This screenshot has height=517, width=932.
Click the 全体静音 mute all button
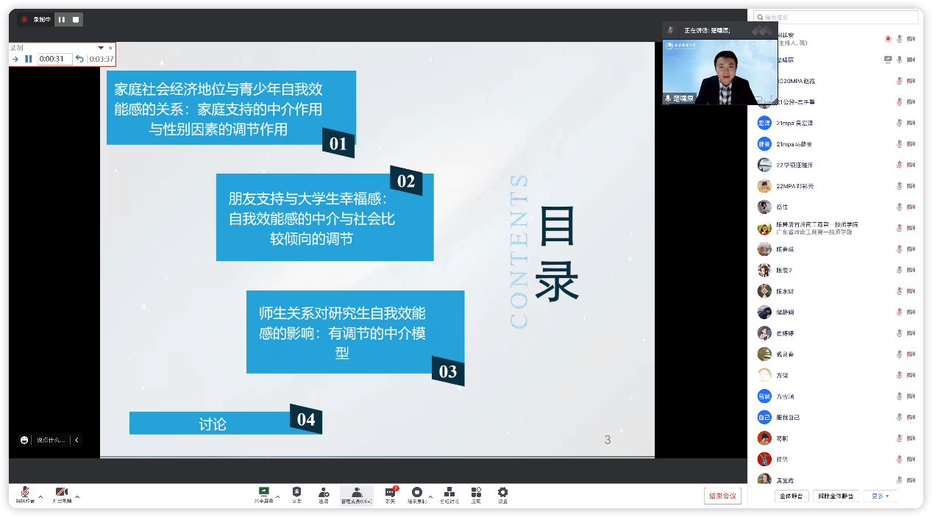coord(792,496)
